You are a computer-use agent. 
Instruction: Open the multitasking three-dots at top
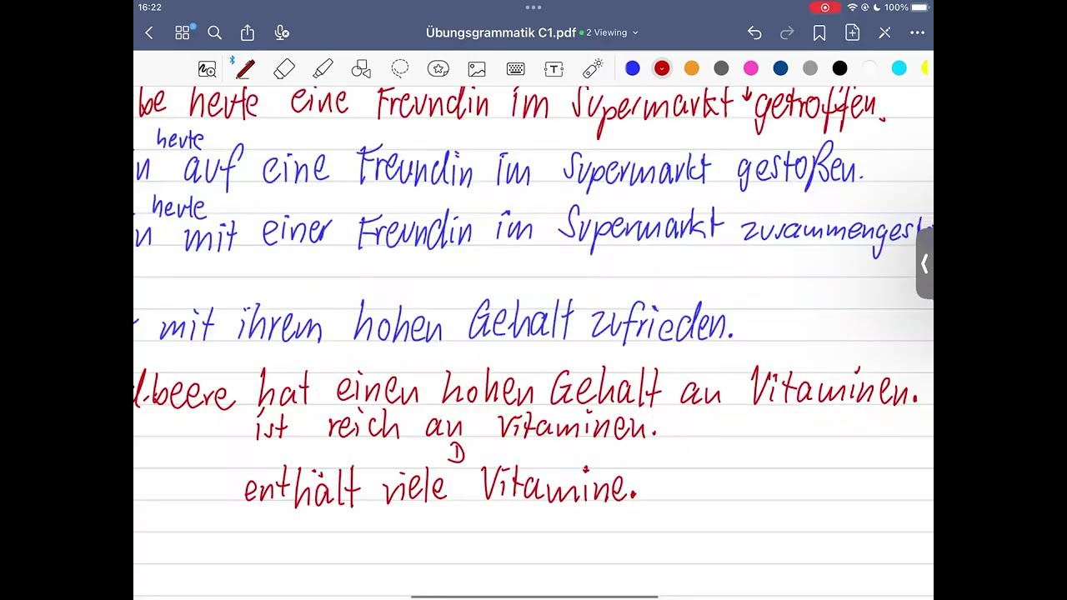click(533, 7)
